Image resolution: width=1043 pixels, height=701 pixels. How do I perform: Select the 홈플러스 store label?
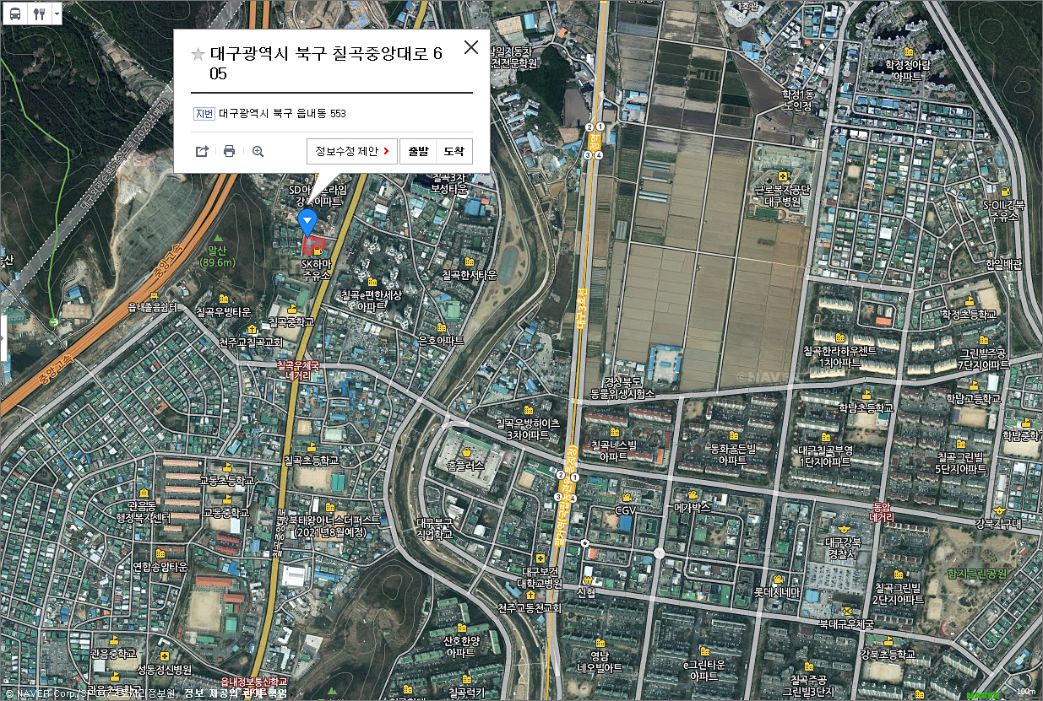tap(464, 466)
